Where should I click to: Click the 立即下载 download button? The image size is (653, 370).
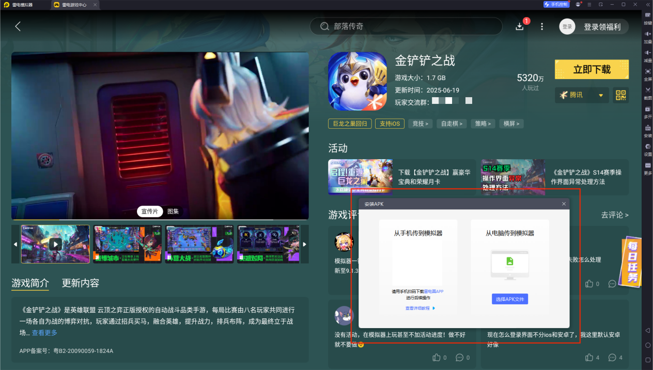click(x=592, y=69)
